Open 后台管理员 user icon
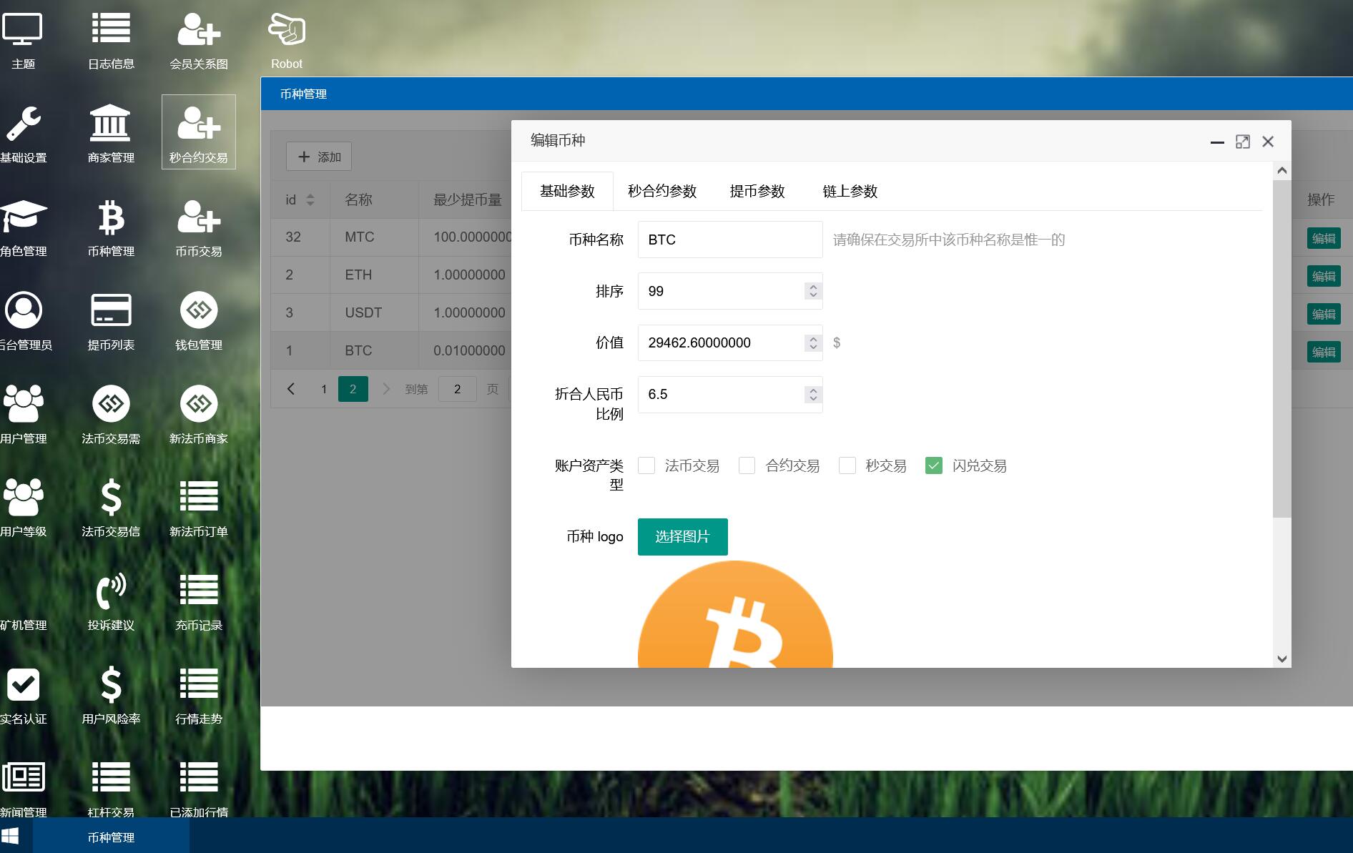Viewport: 1353px width, 853px height. click(23, 322)
